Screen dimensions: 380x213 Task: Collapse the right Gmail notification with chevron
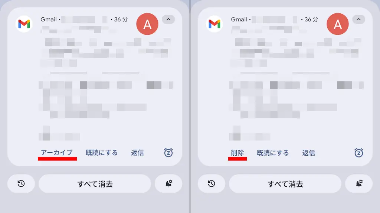pos(359,19)
